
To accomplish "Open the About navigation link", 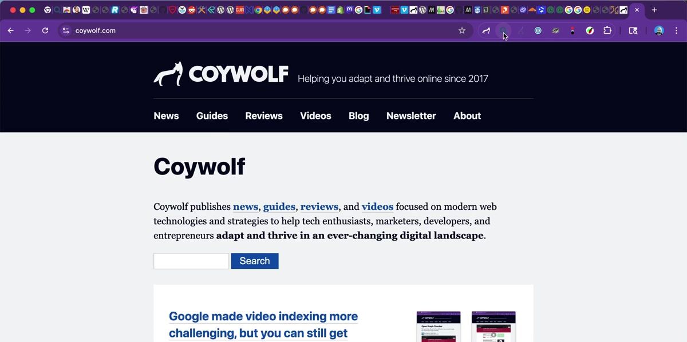I will (x=467, y=116).
